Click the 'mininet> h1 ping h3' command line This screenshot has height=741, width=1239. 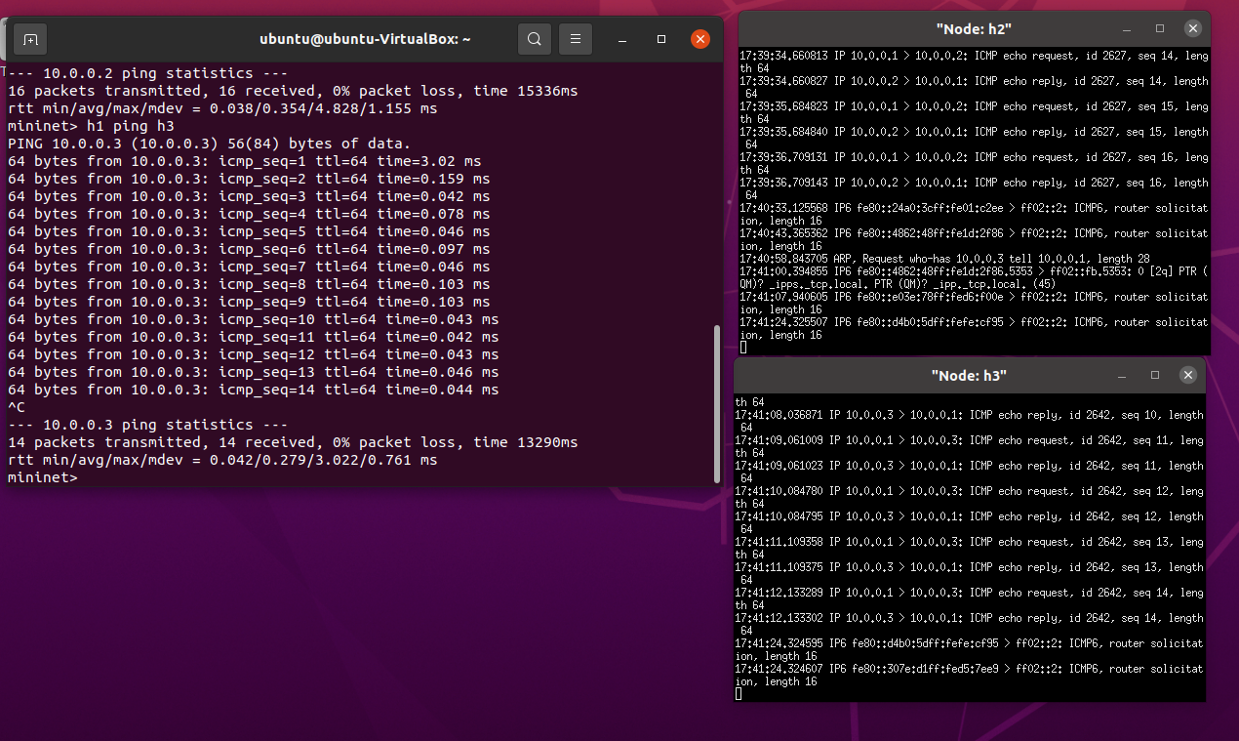coord(91,126)
